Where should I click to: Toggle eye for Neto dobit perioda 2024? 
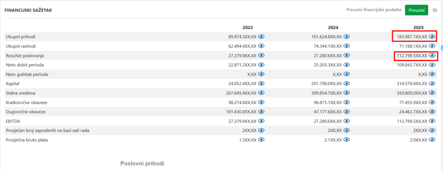[347, 65]
